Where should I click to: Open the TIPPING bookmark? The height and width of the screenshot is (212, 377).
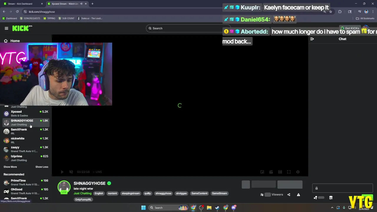point(49,18)
